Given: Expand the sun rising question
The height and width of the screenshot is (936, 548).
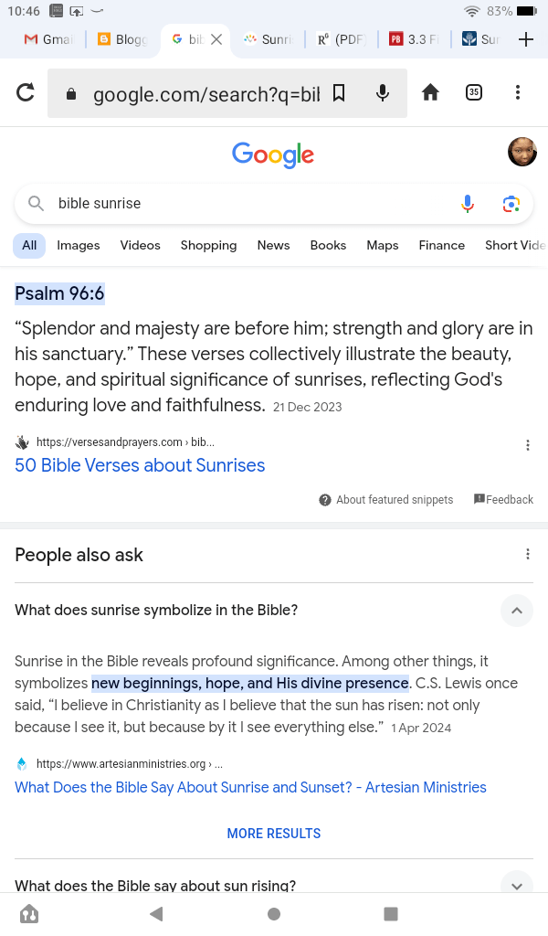Looking at the screenshot, I should (516, 885).
